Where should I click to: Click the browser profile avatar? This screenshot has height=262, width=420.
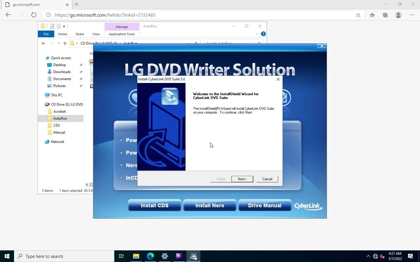pos(398,15)
